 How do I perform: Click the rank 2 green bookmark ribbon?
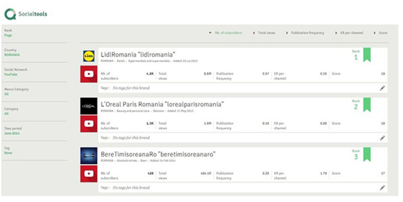click(x=367, y=104)
